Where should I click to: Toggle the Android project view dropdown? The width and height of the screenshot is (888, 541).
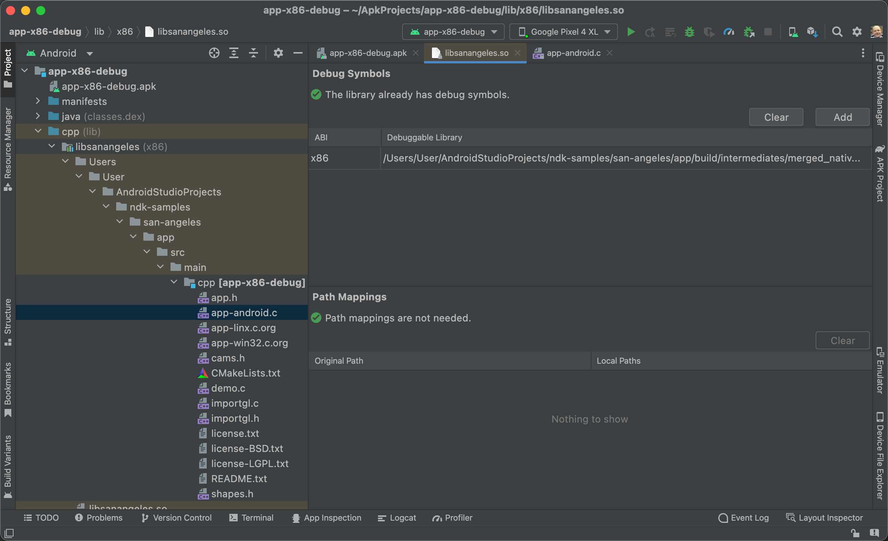(60, 53)
